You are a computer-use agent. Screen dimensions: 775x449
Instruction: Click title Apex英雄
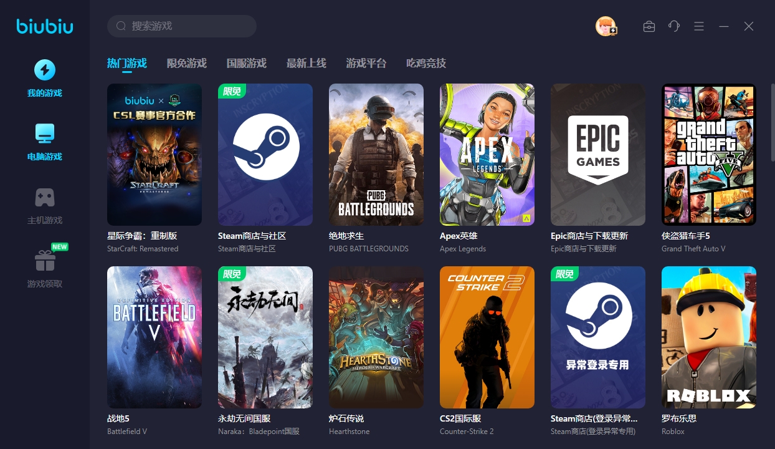click(459, 236)
